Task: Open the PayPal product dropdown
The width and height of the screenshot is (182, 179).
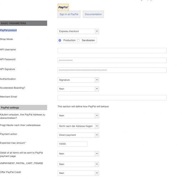Action: point(78,31)
